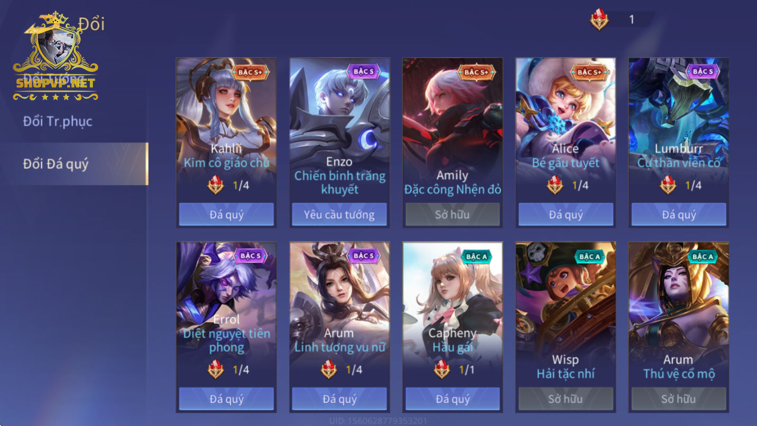Click the gem currency icon at top
757x426 pixels.
pyautogui.click(x=599, y=20)
